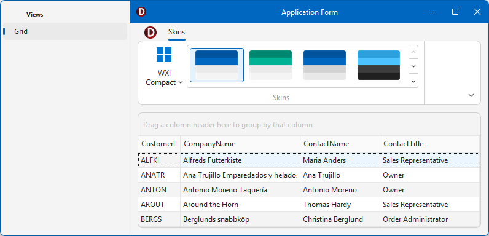This screenshot has height=236, width=489.
Task: Click Owner in the ANTON row
Action: pyautogui.click(x=429, y=190)
